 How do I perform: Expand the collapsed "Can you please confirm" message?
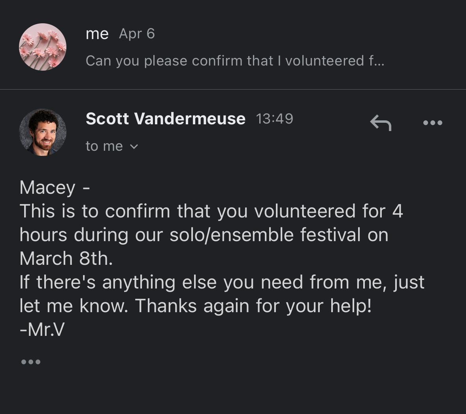[235, 61]
